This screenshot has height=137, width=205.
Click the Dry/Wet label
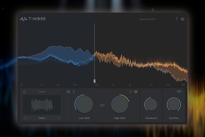(174, 118)
